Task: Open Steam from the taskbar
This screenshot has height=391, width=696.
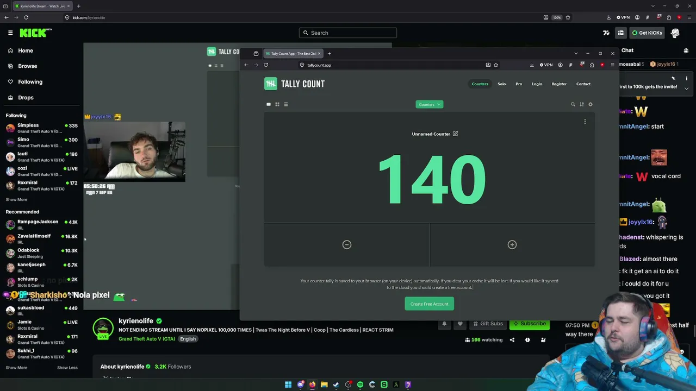Action: click(336, 384)
